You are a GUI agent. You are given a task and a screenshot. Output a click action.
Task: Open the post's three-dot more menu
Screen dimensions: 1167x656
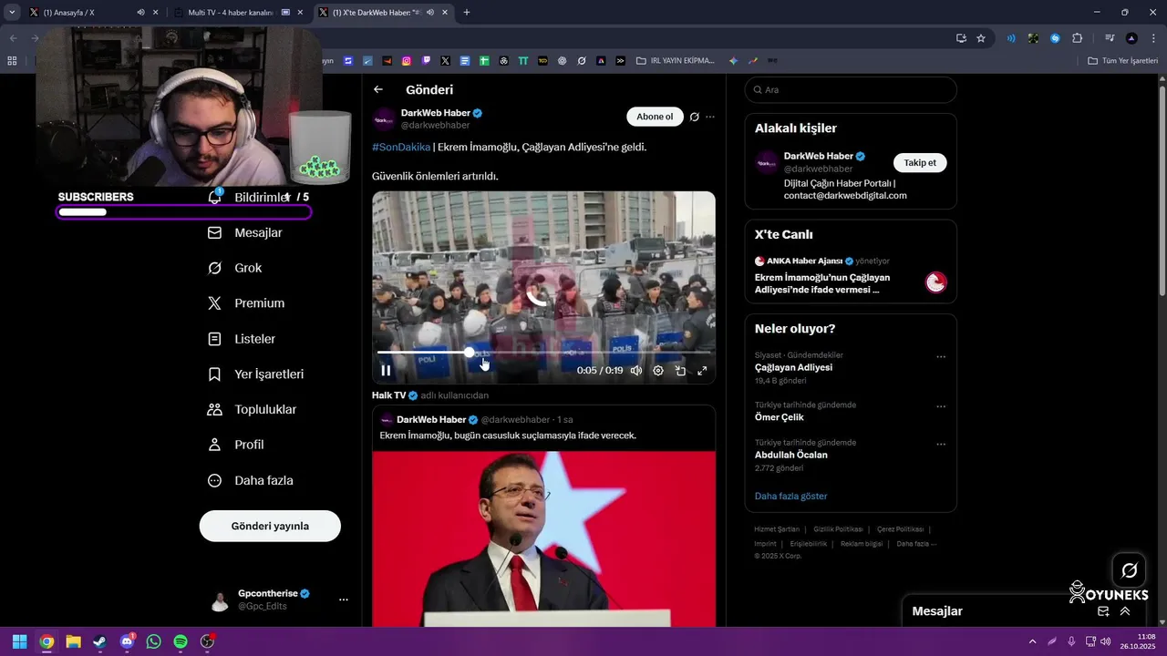click(x=710, y=117)
